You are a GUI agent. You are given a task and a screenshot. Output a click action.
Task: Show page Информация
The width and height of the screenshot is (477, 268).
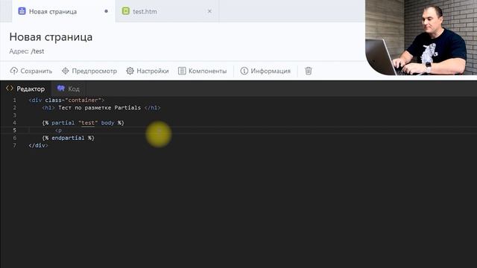pyautogui.click(x=265, y=71)
